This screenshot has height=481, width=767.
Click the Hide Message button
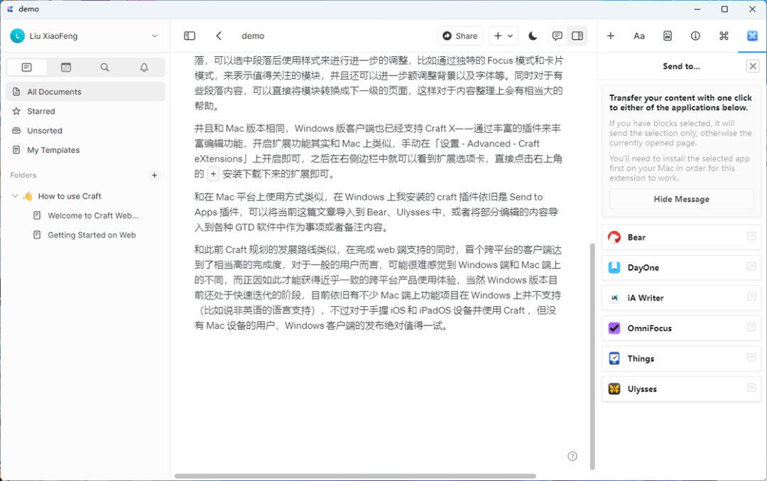coord(681,199)
